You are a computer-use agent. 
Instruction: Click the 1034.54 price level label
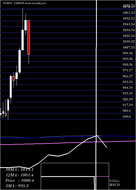pos(129,30)
